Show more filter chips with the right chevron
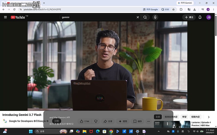Image resolution: width=217 pixels, height=135 pixels. click(209, 117)
